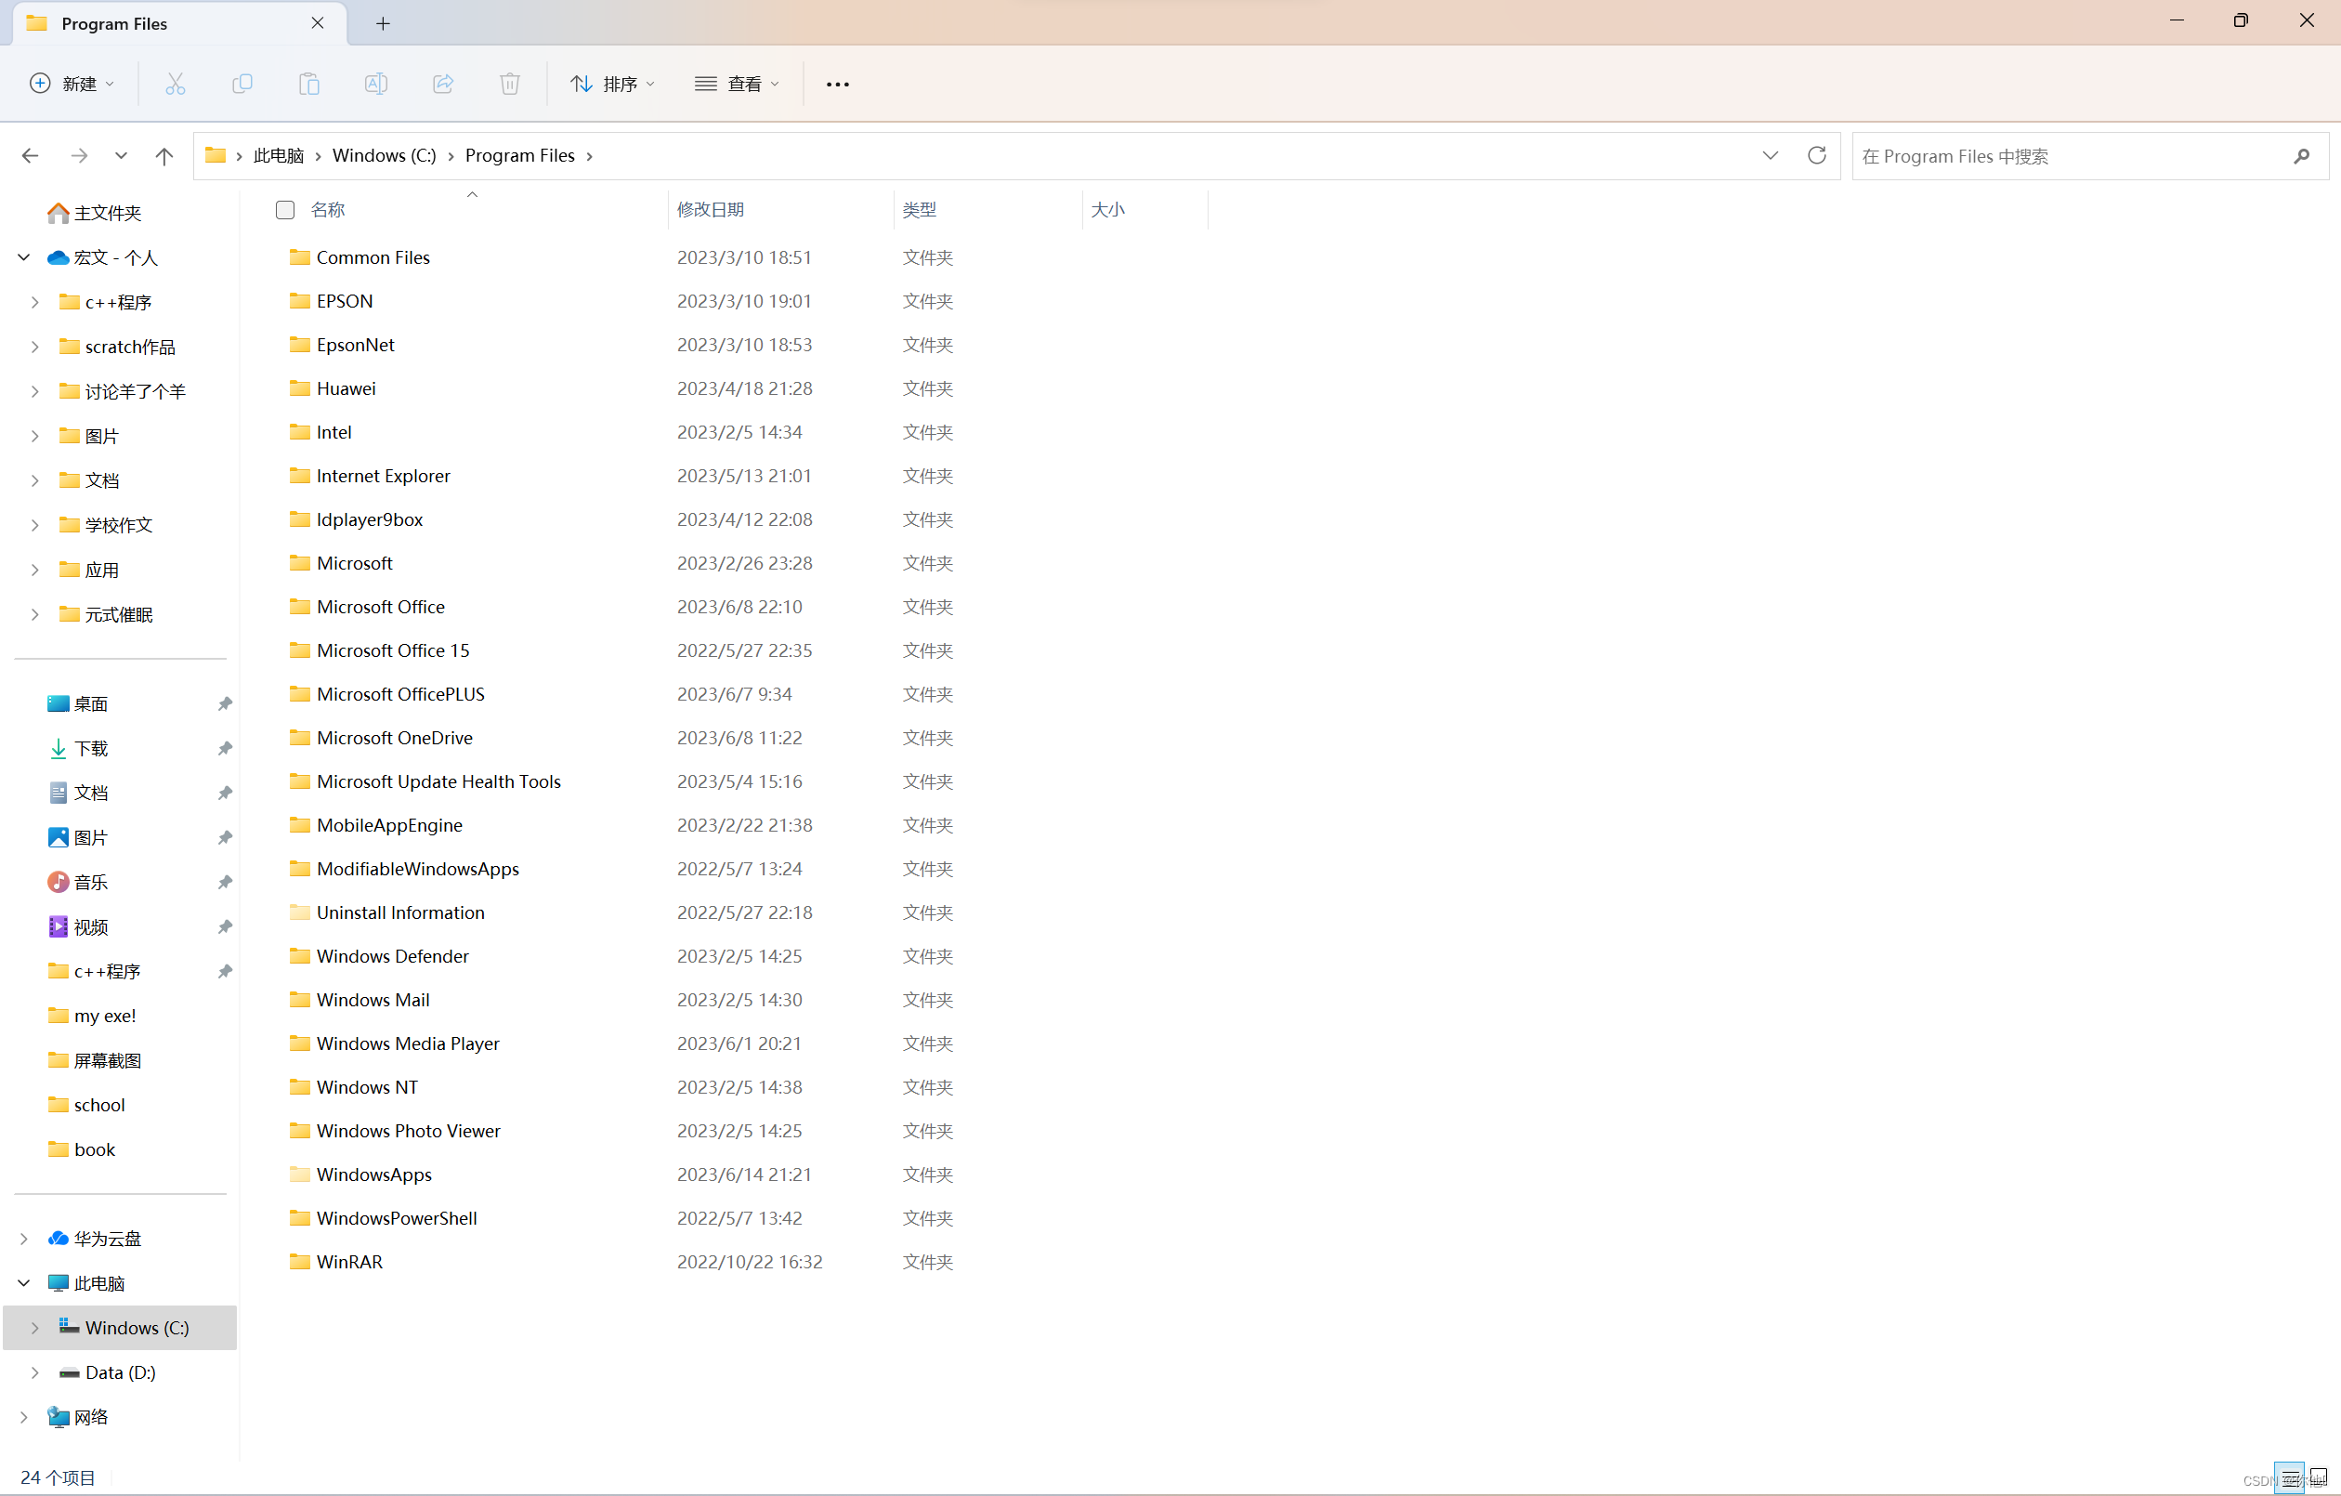Open 华为云盘 in sidebar
The width and height of the screenshot is (2341, 1496).
(x=95, y=1239)
